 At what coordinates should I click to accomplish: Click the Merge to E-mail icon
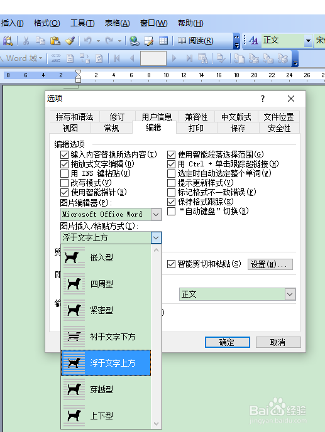[268, 58]
